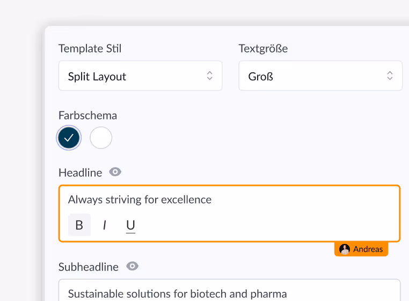Apply italic formatting to the headline
Screen dimensions: 409x301
click(x=105, y=225)
